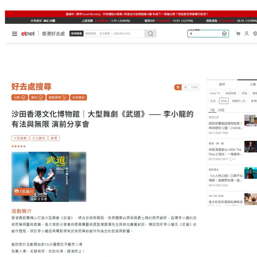Open the settings gear icon
Image resolution: width=257 pixels, height=257 pixels.
[x=255, y=34]
